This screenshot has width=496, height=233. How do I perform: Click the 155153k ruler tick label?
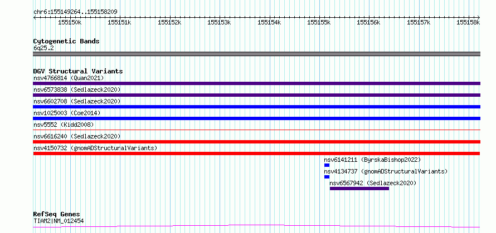point(219,22)
